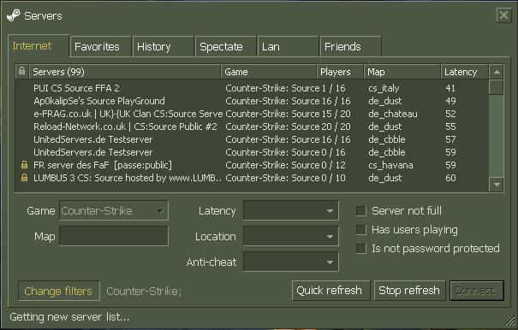Click the Stop refresh button
This screenshot has width=518, height=330.
click(x=409, y=291)
